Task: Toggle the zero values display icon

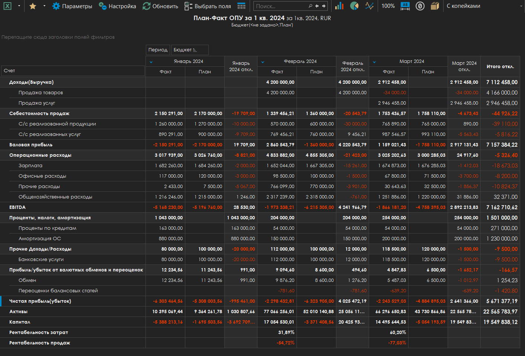Action: (x=420, y=6)
